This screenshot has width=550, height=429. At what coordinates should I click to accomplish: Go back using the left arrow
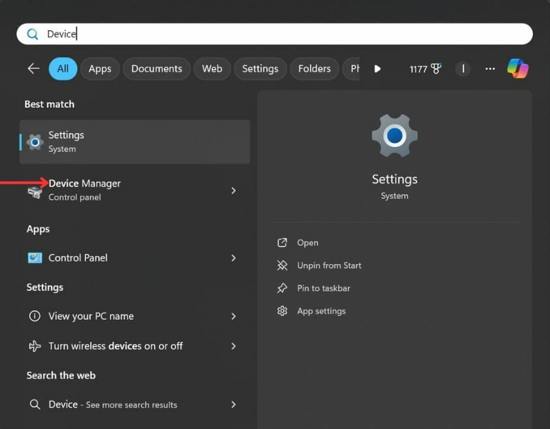[x=34, y=68]
